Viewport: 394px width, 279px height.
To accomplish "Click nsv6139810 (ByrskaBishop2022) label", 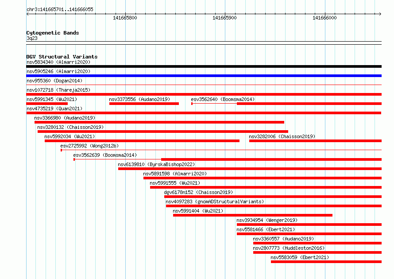I will tap(156, 164).
